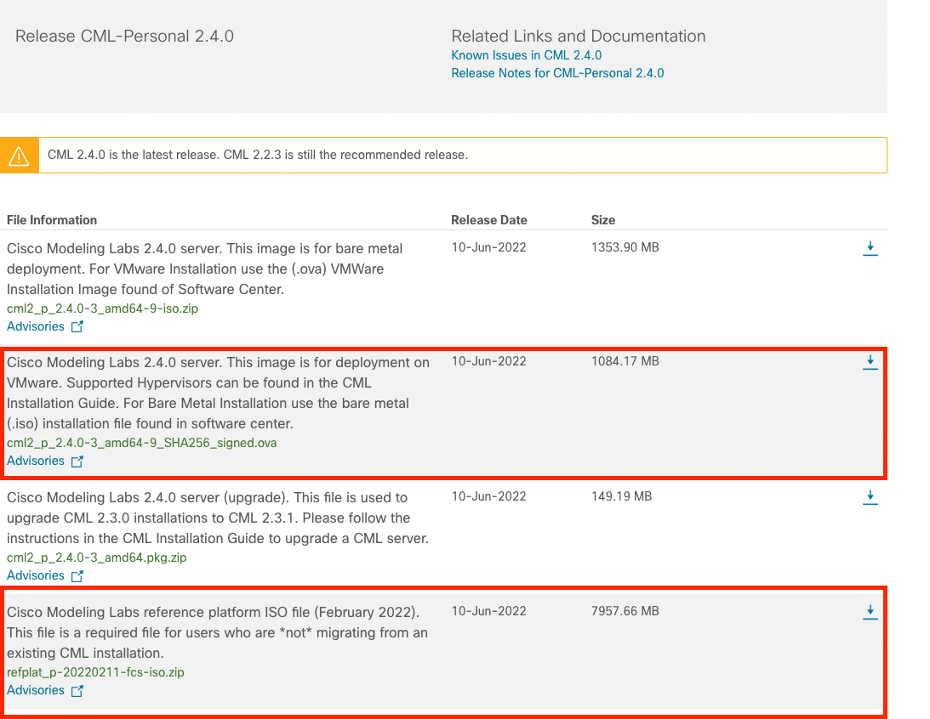Click the release date of the refplat ISO row
This screenshot has height=719, width=930.
(488, 611)
